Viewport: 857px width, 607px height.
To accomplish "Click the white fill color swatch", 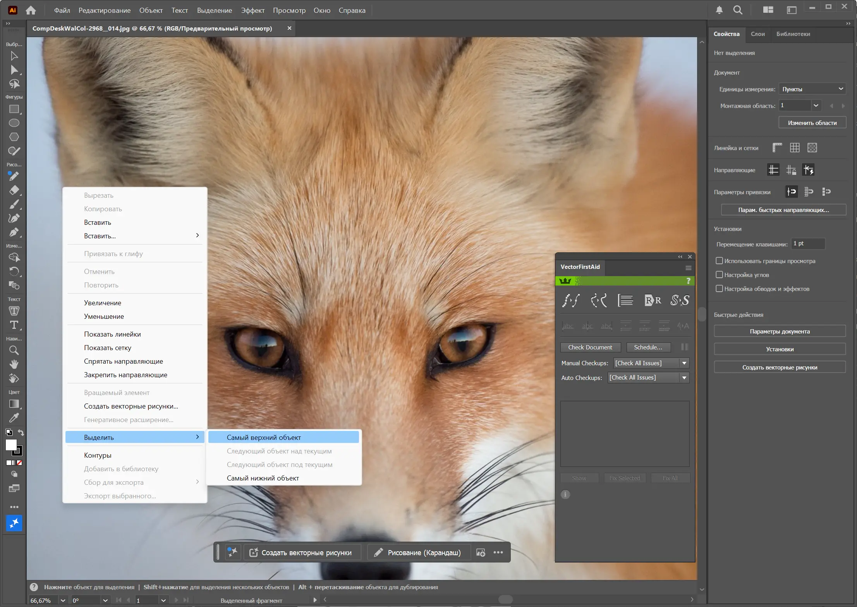I will pyautogui.click(x=11, y=445).
